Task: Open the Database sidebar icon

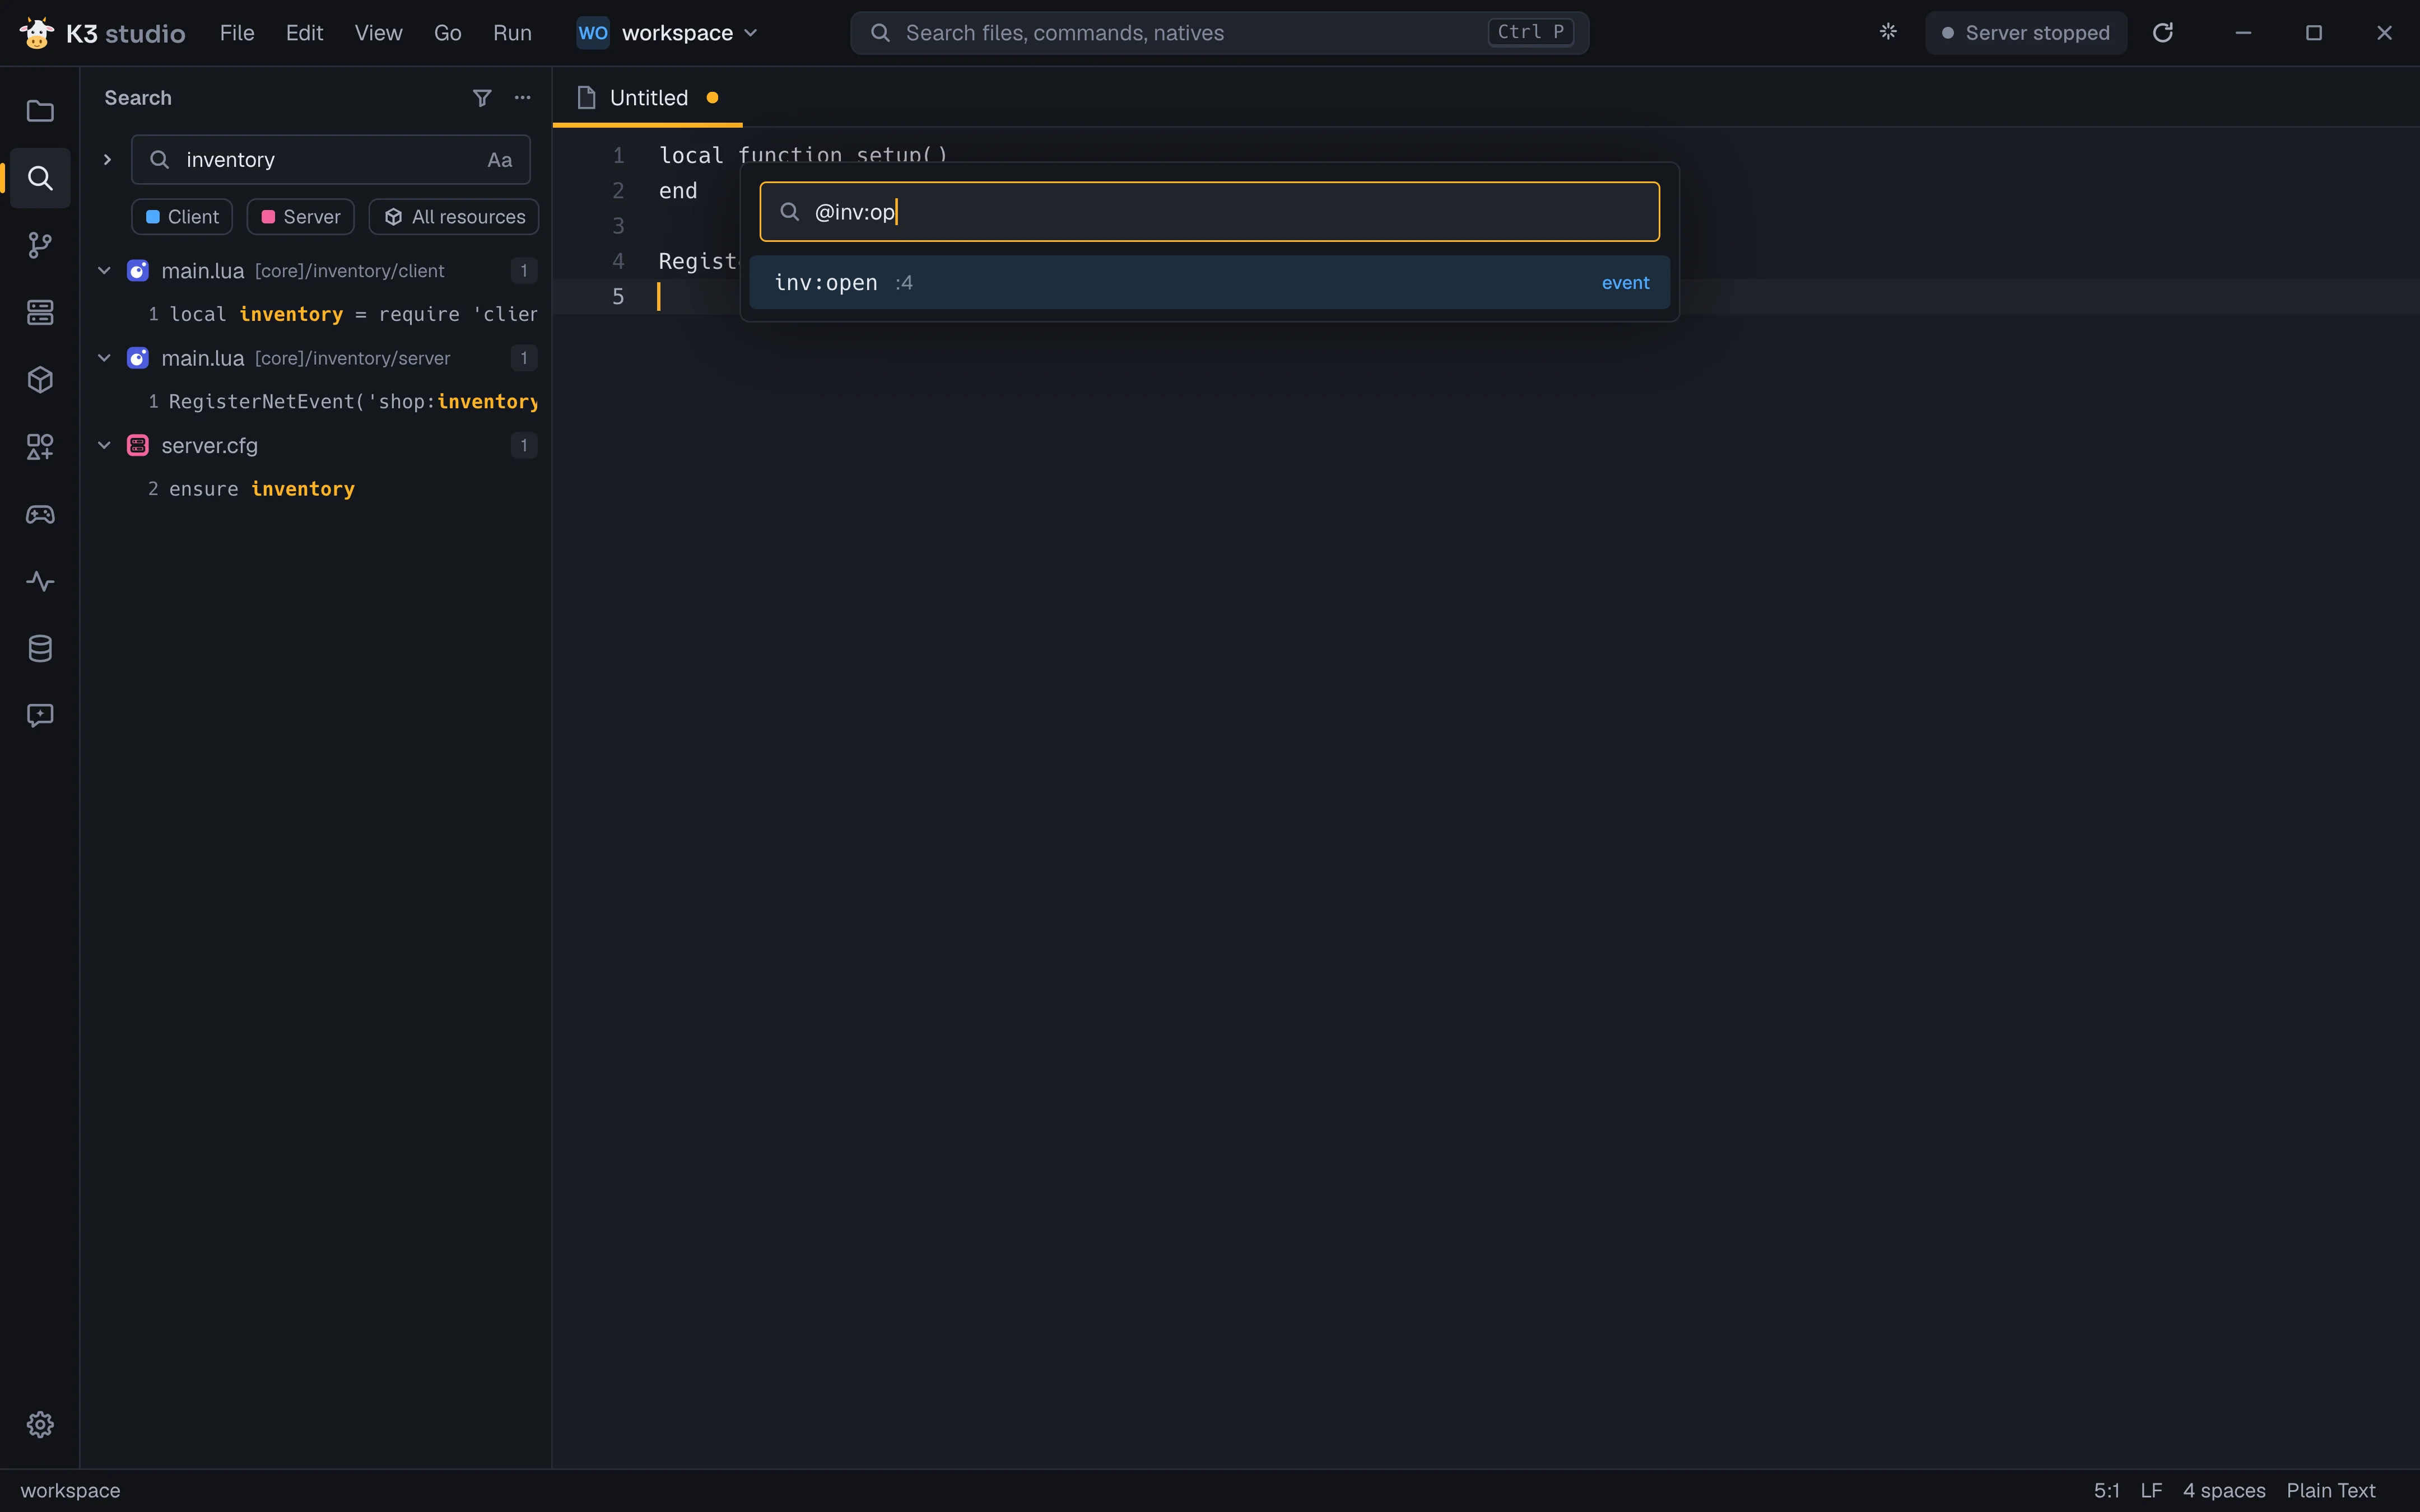Action: pyautogui.click(x=40, y=648)
